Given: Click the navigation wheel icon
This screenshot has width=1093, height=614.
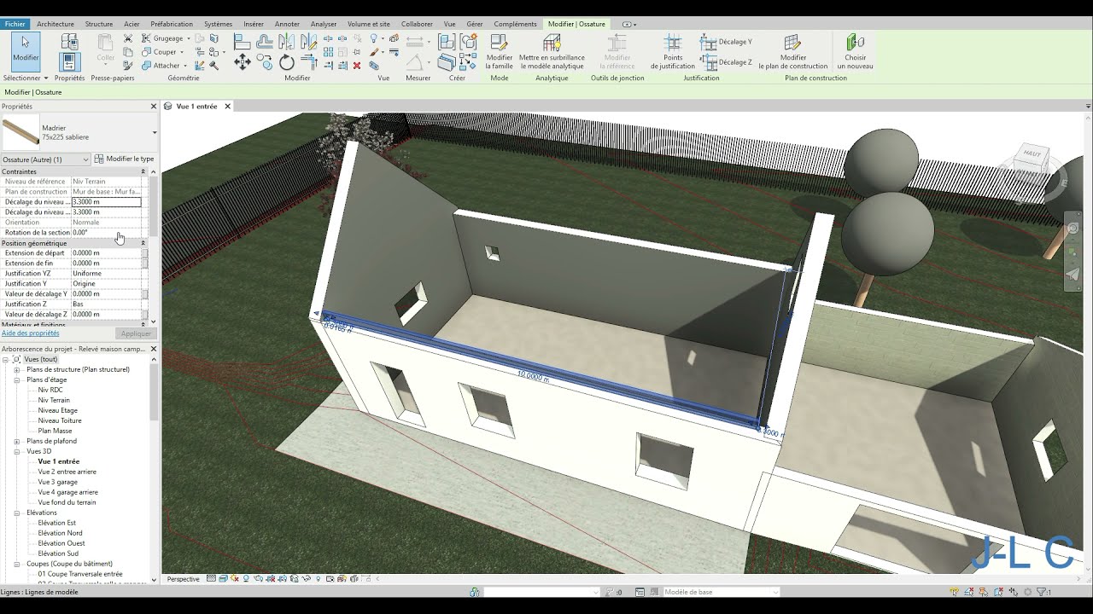Looking at the screenshot, I should (1073, 229).
